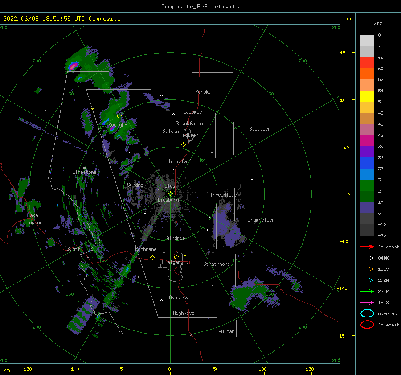Click the Strathmore label
Image resolution: width=401 pixels, height=375 pixels.
click(217, 264)
